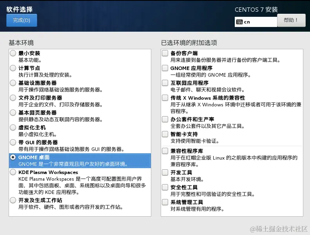Select 文件及打印服务器 radio button

pos(13,98)
